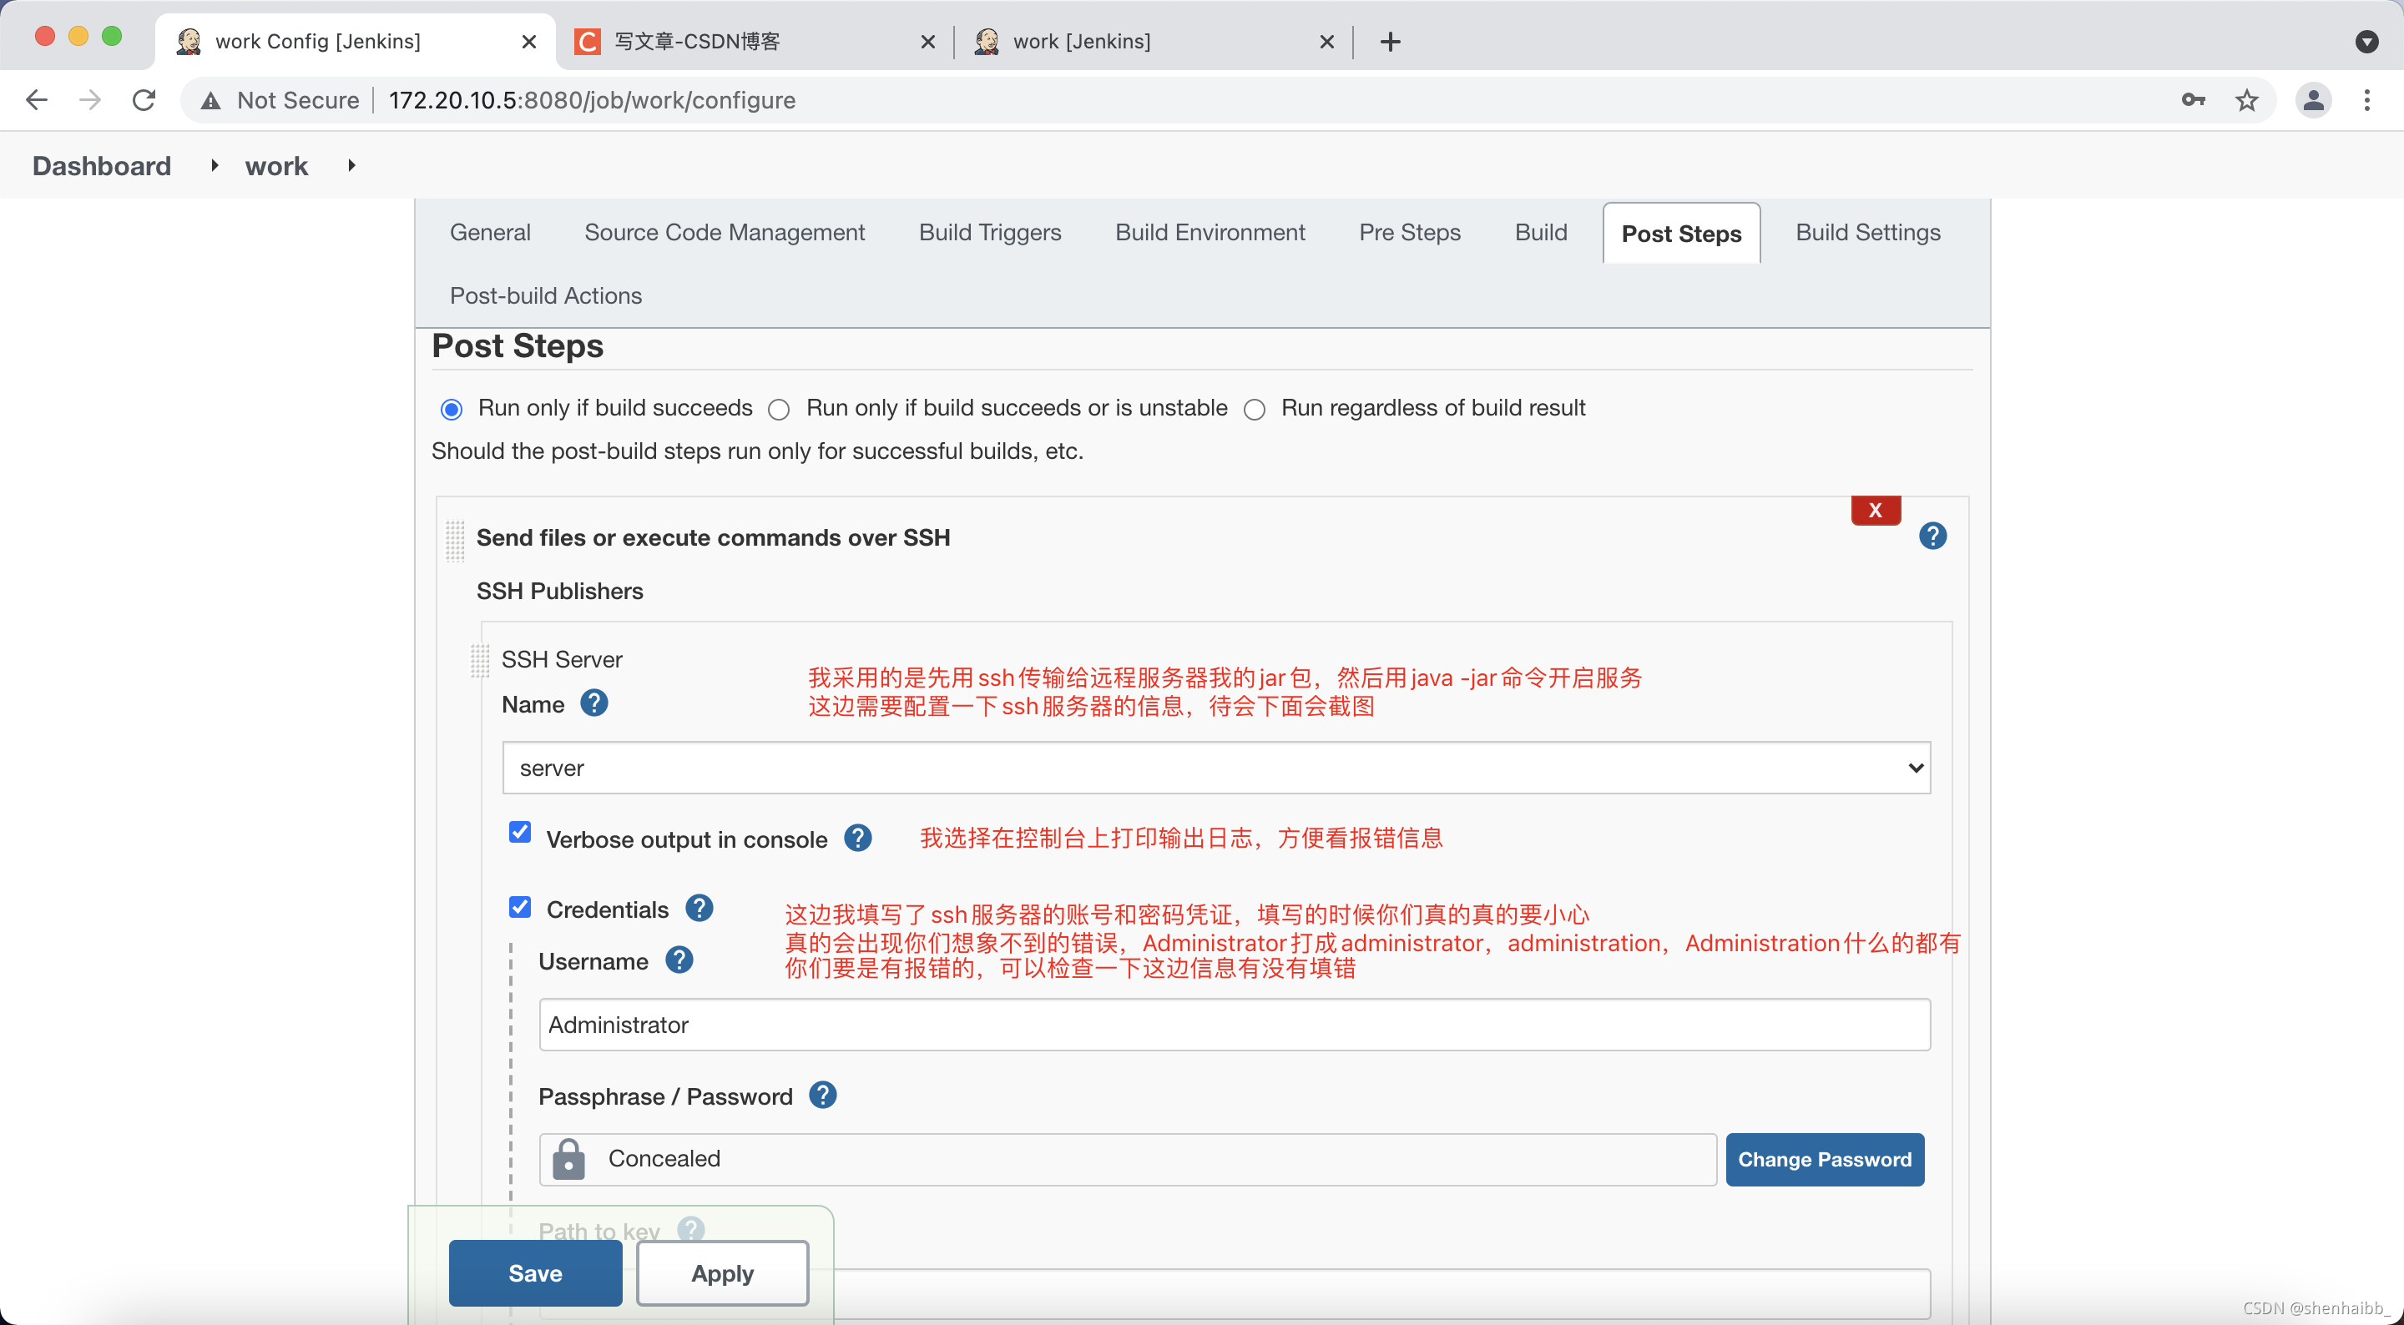
Task: Click the help icon next to Verbose output
Action: click(857, 838)
